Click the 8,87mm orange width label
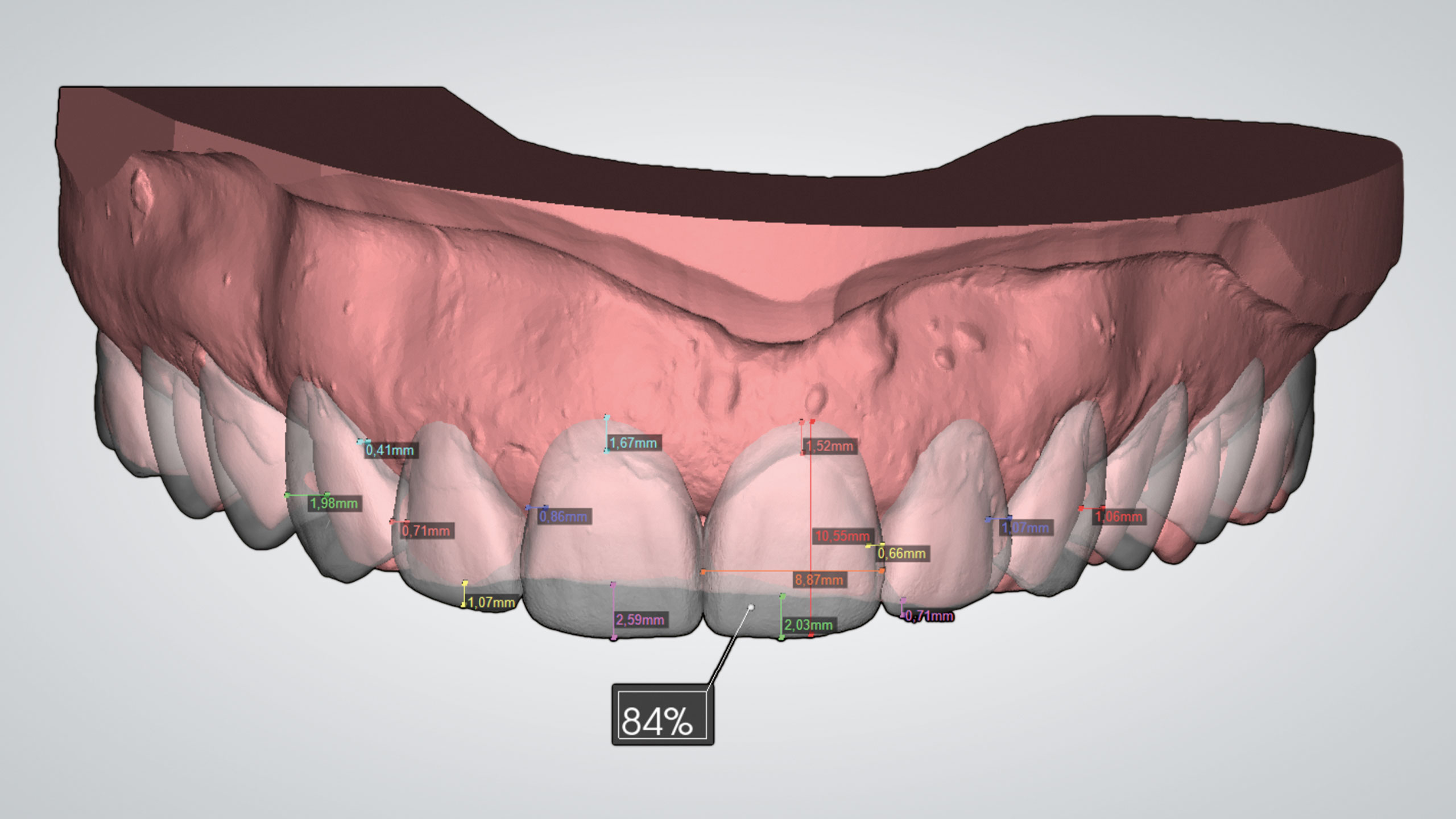 pyautogui.click(x=818, y=580)
